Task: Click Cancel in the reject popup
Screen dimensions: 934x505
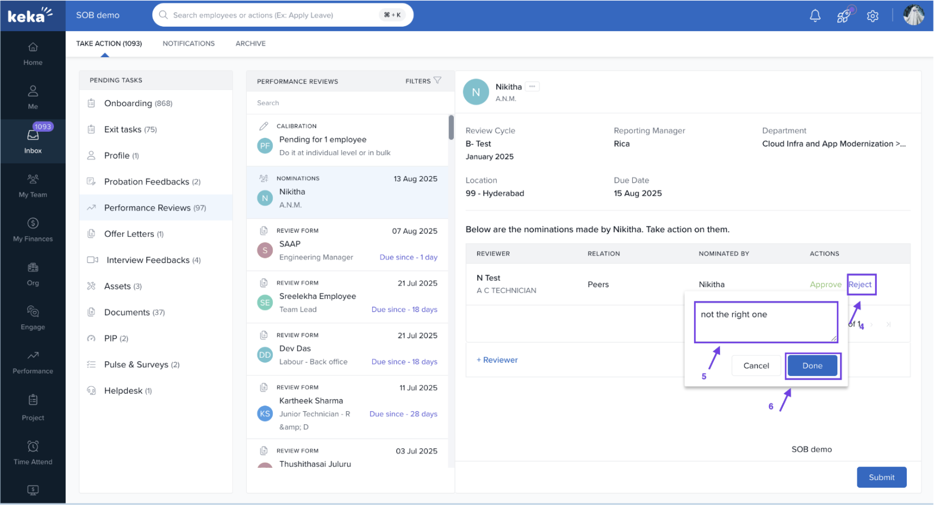Action: pos(756,366)
